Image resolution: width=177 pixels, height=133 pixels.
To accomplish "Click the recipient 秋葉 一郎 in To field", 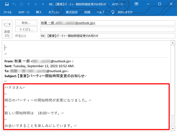I will click(x=68, y=23).
